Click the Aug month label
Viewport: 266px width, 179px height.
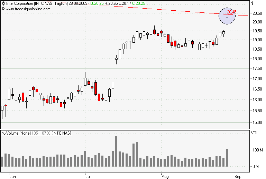tap(165, 177)
